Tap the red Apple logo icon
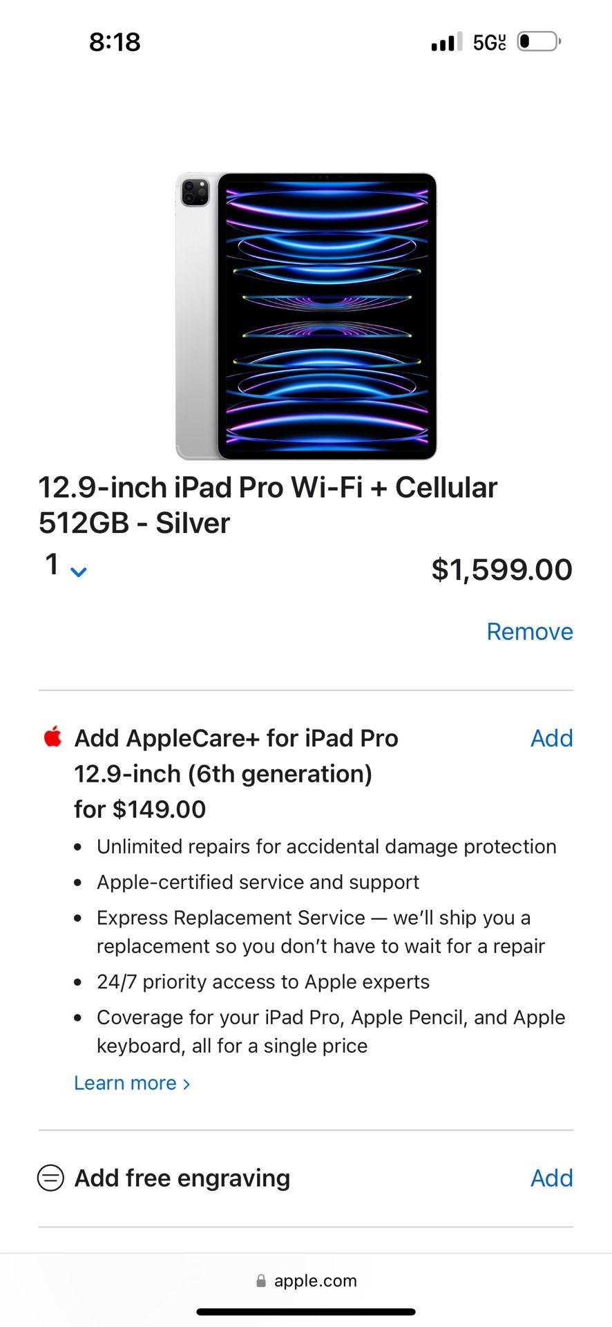The height and width of the screenshot is (1327, 612). (x=53, y=737)
